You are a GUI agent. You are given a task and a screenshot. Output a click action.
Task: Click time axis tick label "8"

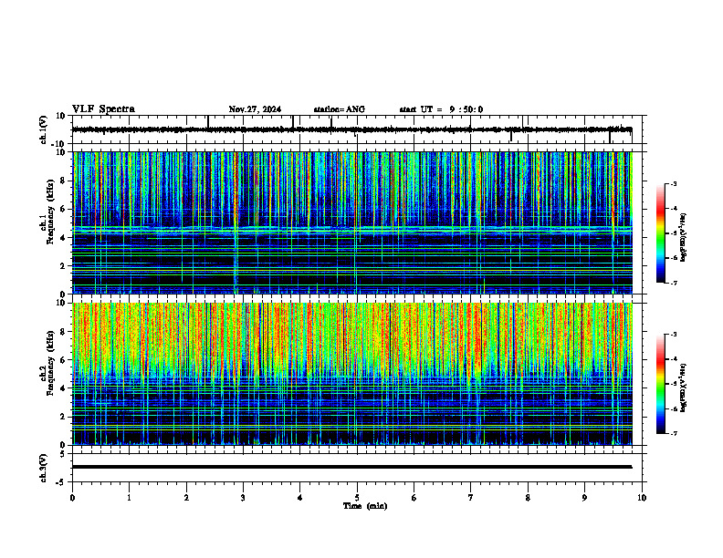pos(528,498)
